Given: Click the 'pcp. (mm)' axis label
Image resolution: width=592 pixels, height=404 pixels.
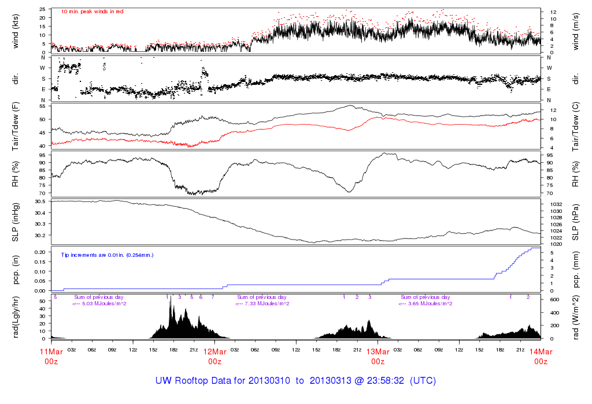Looking at the screenshot, I should click(x=575, y=270).
